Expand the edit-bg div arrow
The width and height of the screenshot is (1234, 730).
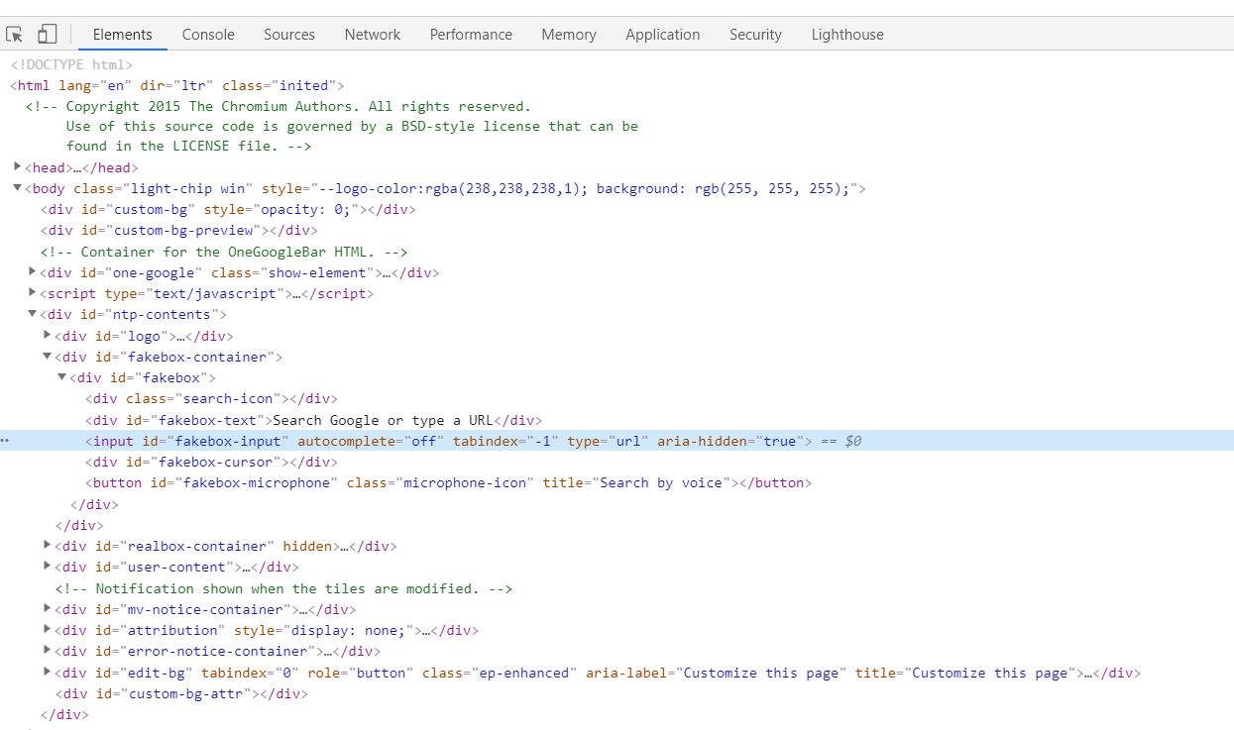(x=48, y=672)
